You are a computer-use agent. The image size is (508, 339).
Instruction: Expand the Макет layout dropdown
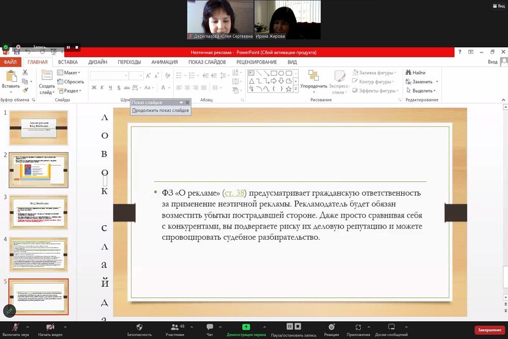coord(69,73)
